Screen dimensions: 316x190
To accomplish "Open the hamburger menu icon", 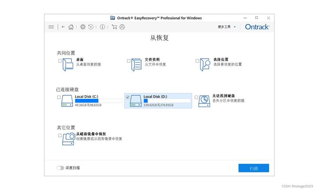I will click(x=51, y=27).
